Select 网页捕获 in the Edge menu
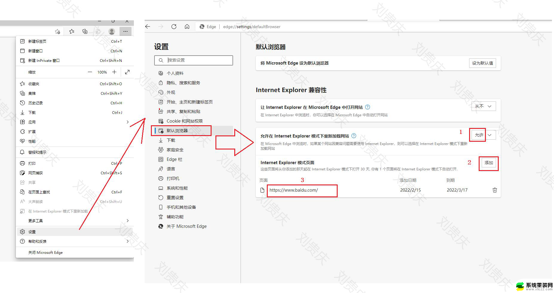Screen dimensions: 554x293 click(x=75, y=173)
